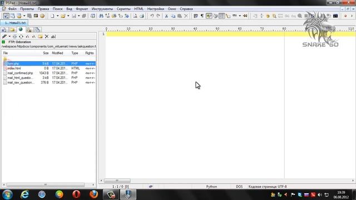Viewport: 356px width, 200px height.
Task: Sort by Type column header
Action: coord(75,53)
